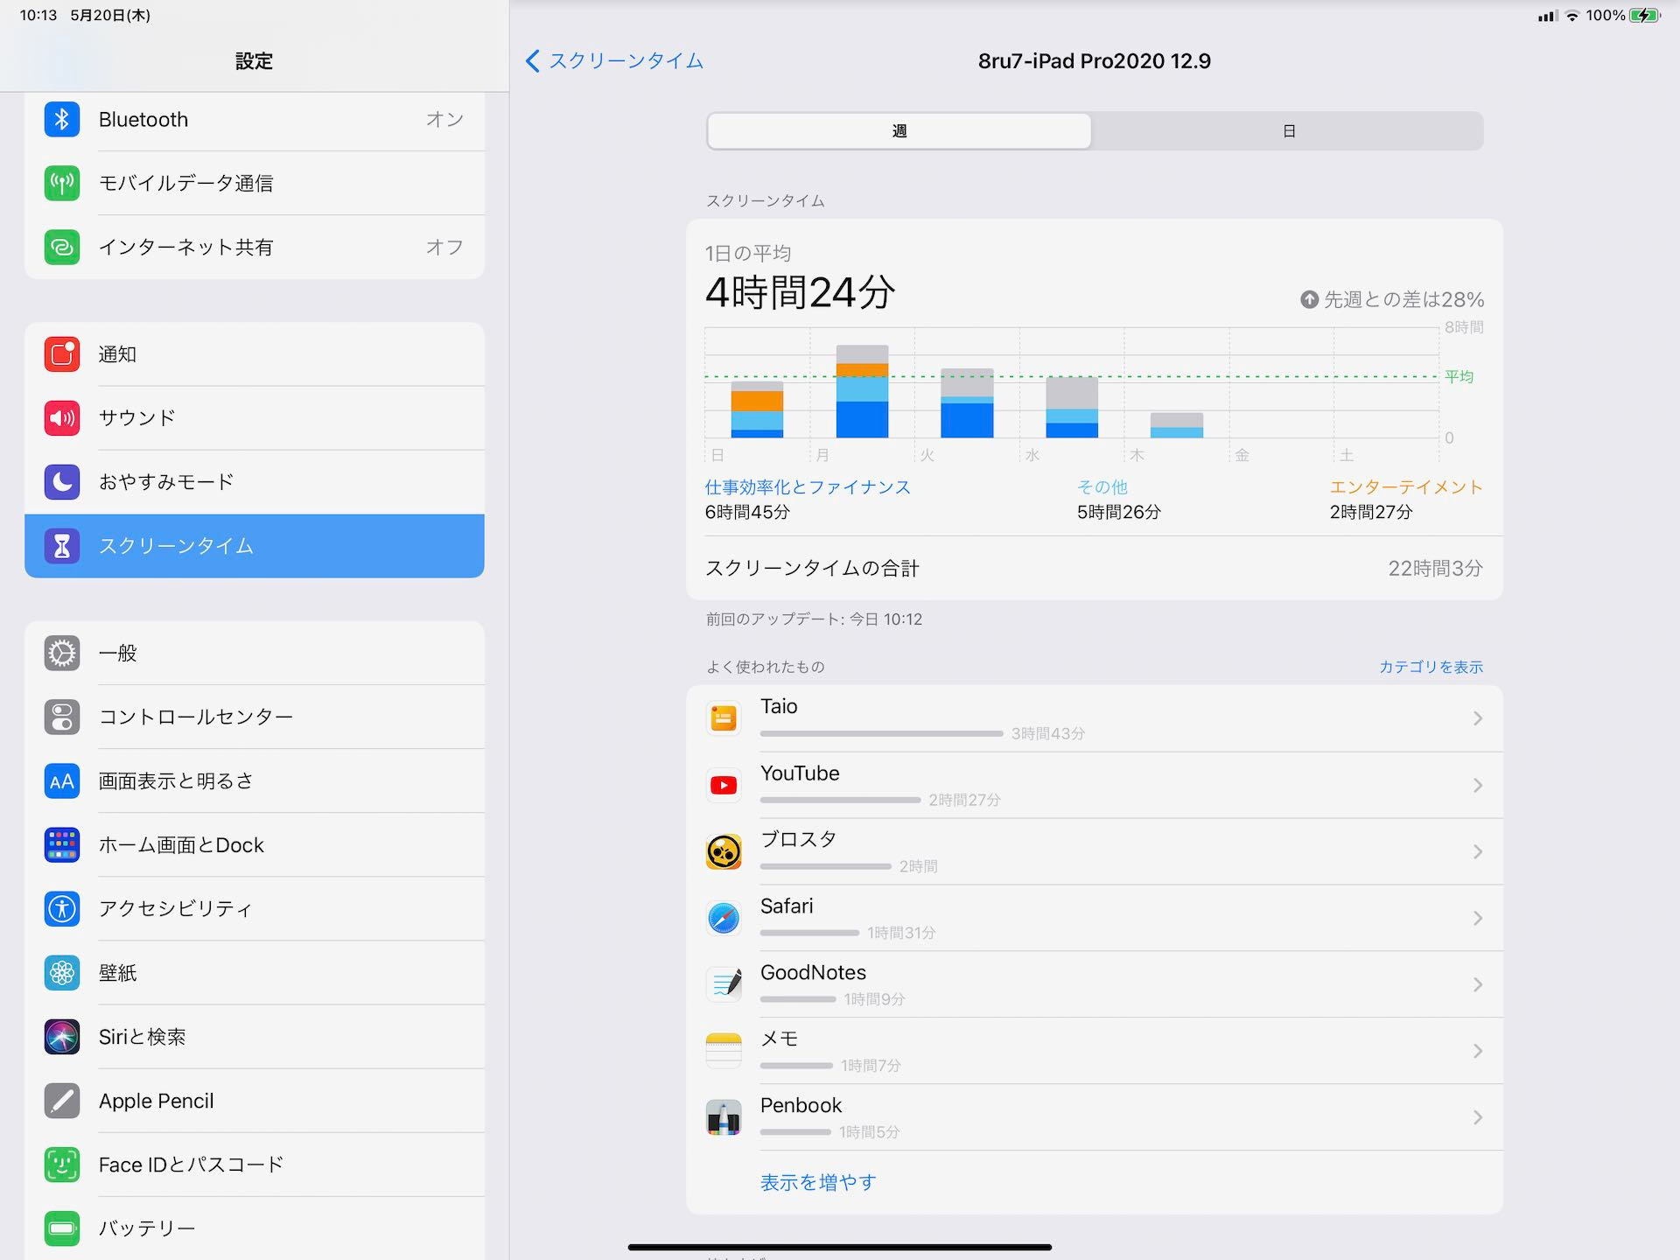
Task: Tap the Bluetooth icon in settings
Action: (x=62, y=119)
